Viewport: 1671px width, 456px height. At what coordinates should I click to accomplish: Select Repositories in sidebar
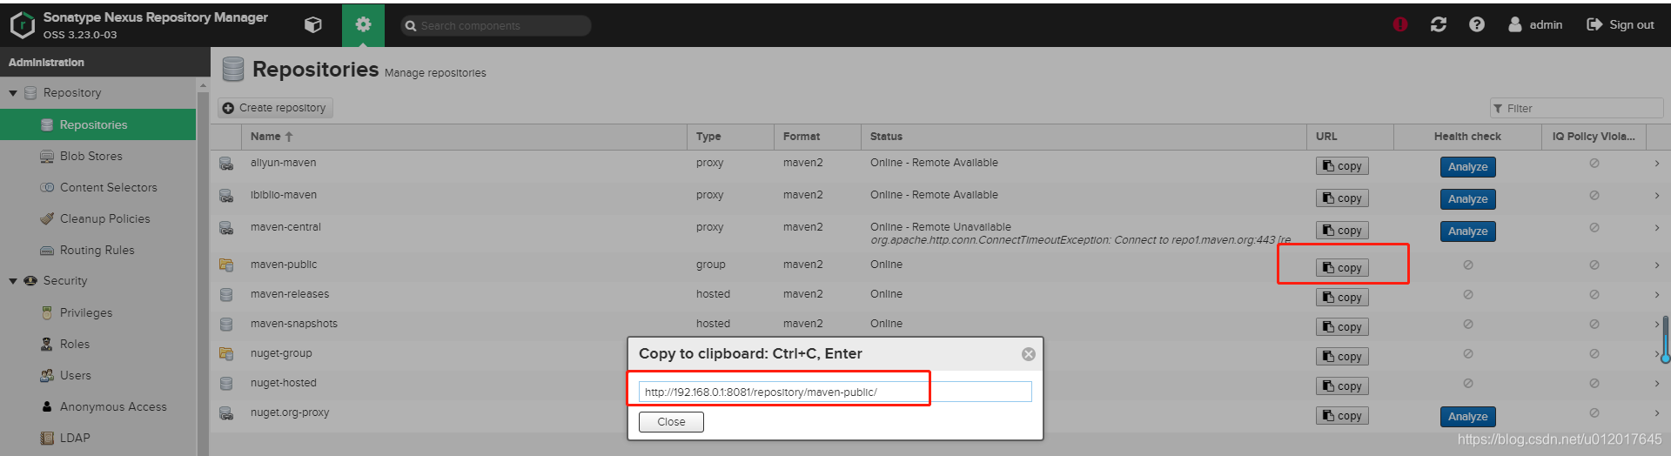pyautogui.click(x=98, y=124)
